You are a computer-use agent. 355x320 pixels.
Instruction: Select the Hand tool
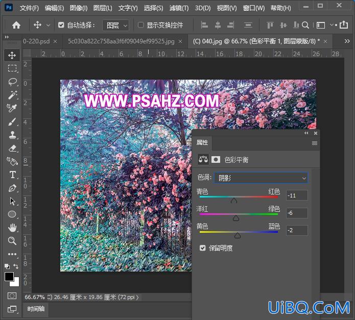click(12, 228)
